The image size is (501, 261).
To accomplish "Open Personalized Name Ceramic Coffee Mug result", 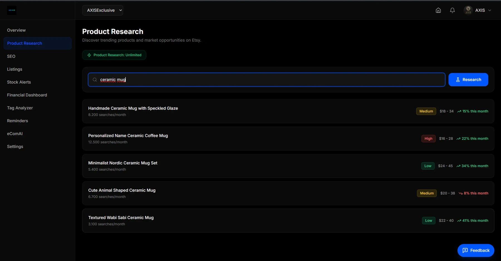I will coord(288,139).
